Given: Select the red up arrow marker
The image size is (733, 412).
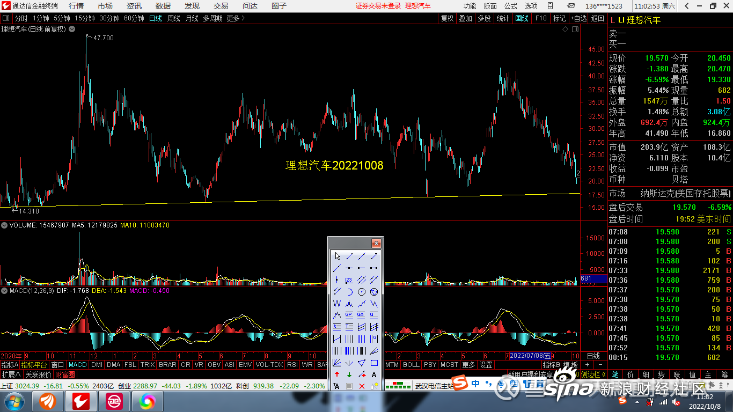Looking at the screenshot, I should coord(337,374).
